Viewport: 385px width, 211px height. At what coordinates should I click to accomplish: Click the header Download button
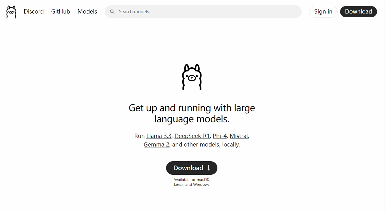pos(359,12)
